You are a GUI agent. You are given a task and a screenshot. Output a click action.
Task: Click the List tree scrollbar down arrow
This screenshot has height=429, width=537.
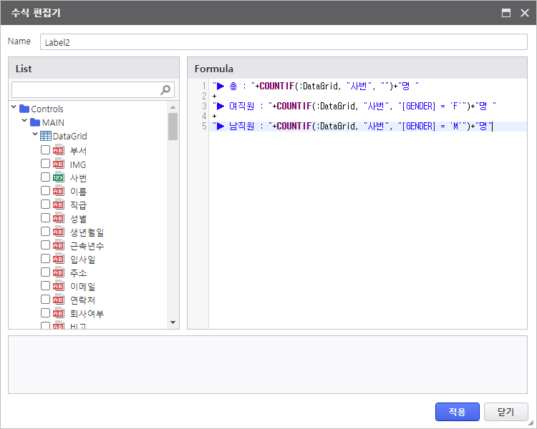(x=173, y=322)
